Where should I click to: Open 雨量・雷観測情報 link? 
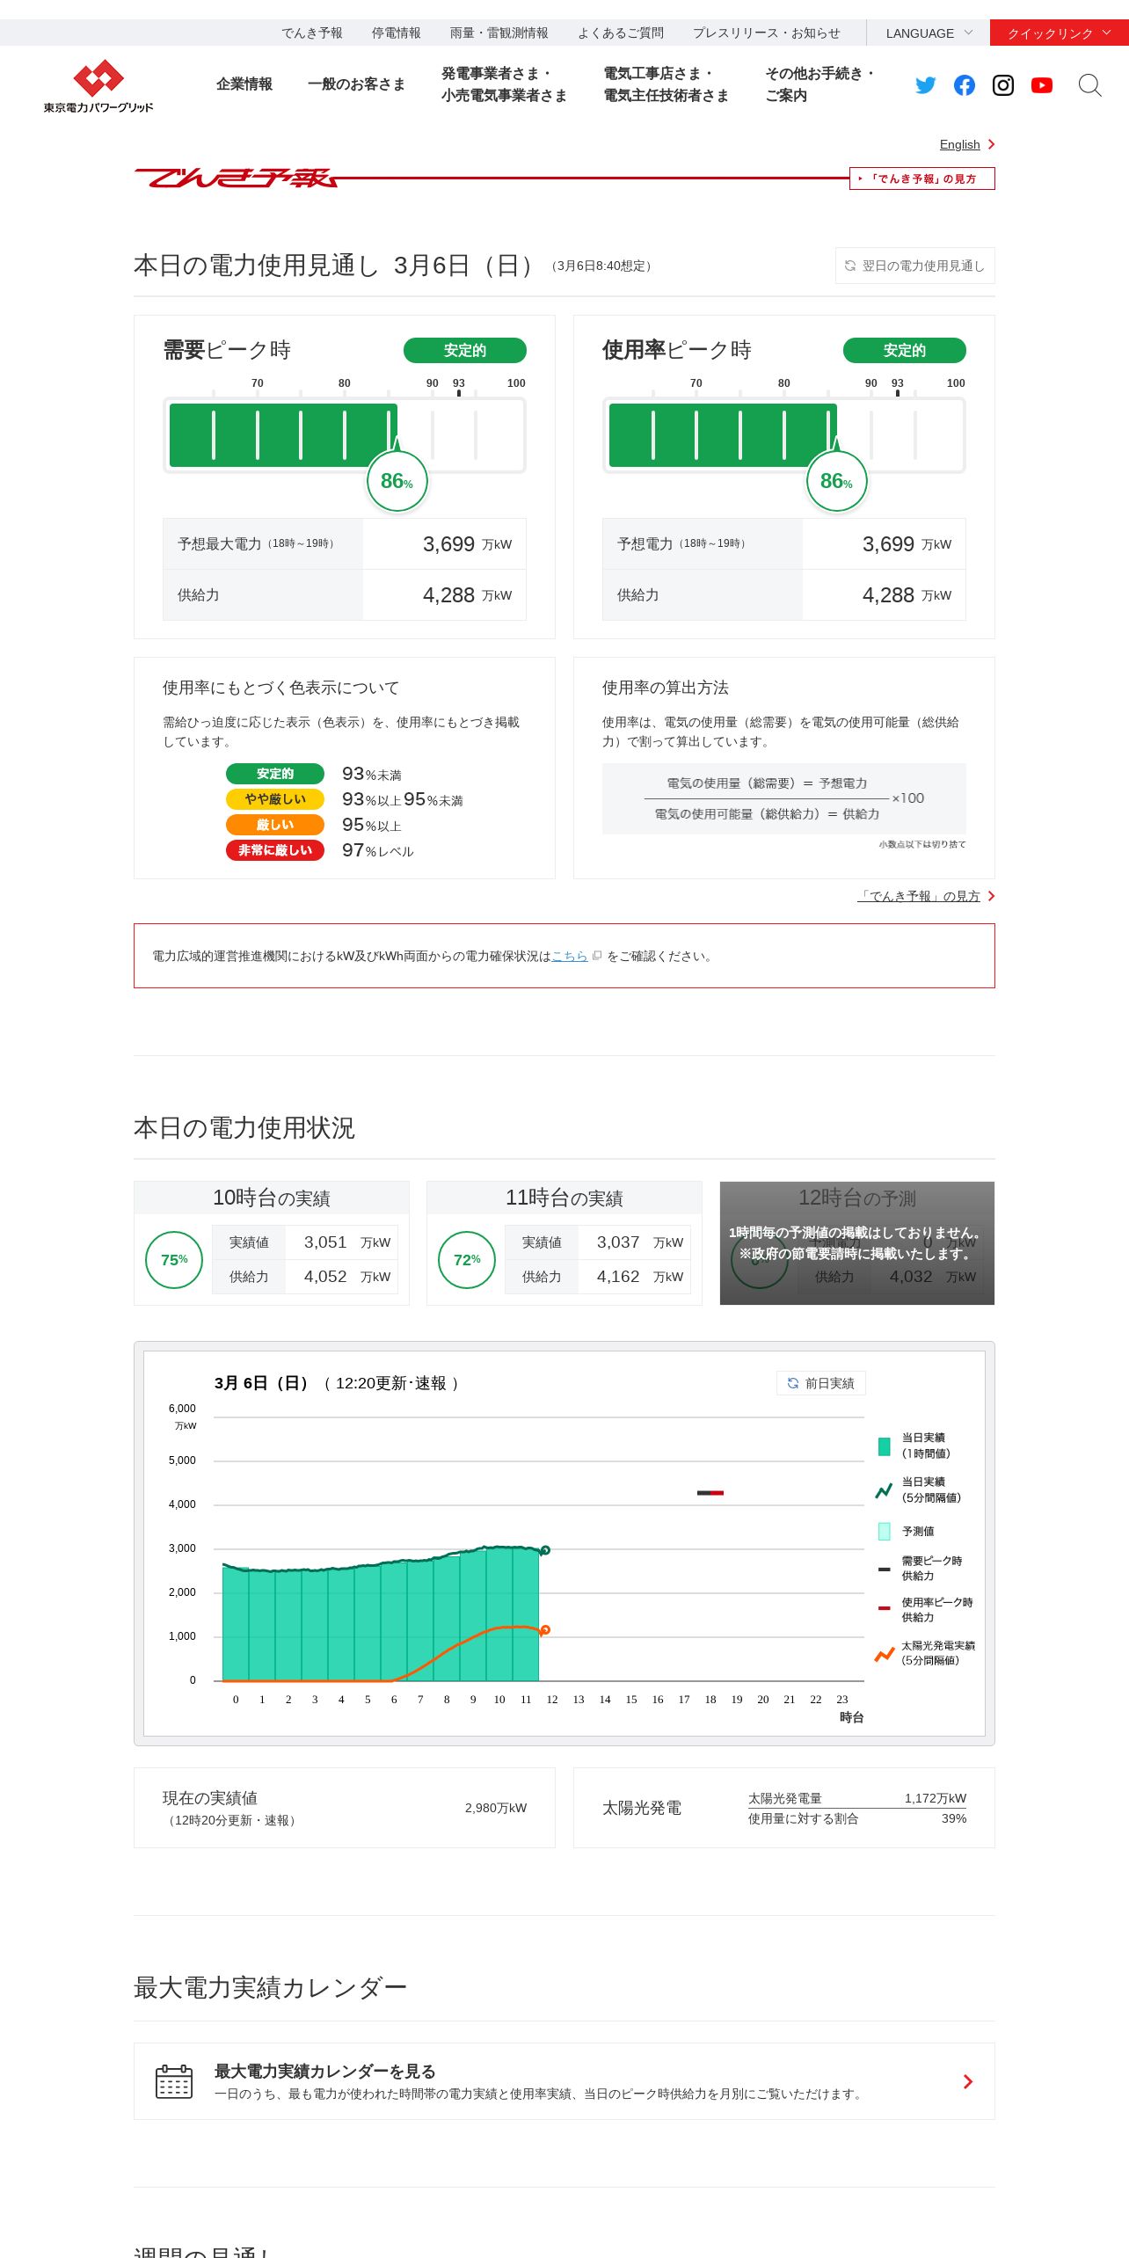(x=499, y=33)
